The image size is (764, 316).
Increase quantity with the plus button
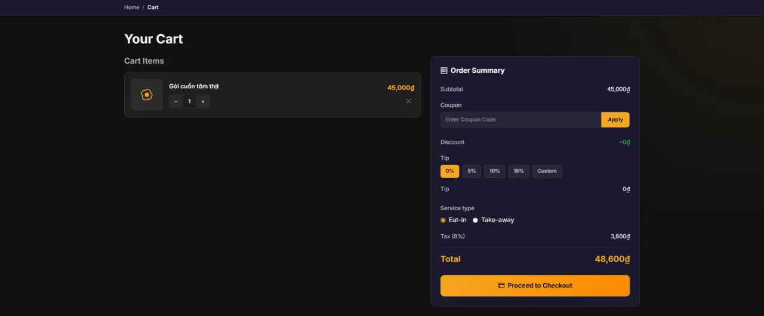tap(203, 102)
